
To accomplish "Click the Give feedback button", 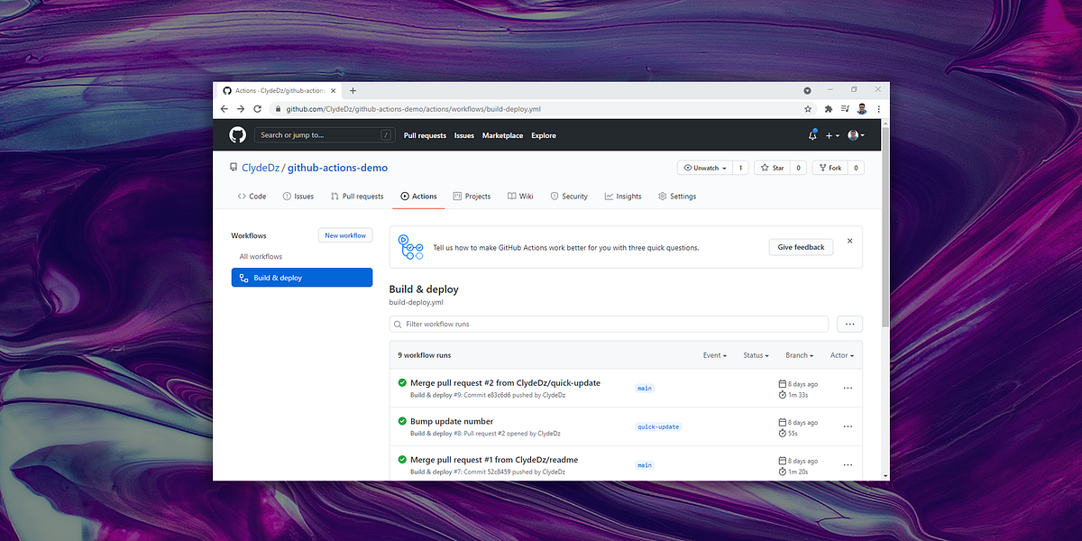I will (801, 246).
